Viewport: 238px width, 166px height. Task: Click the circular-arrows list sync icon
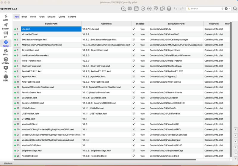click(149, 9)
